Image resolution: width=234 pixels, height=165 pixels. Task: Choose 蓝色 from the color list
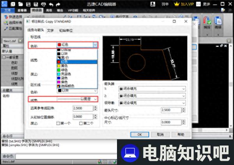click(x=77, y=78)
